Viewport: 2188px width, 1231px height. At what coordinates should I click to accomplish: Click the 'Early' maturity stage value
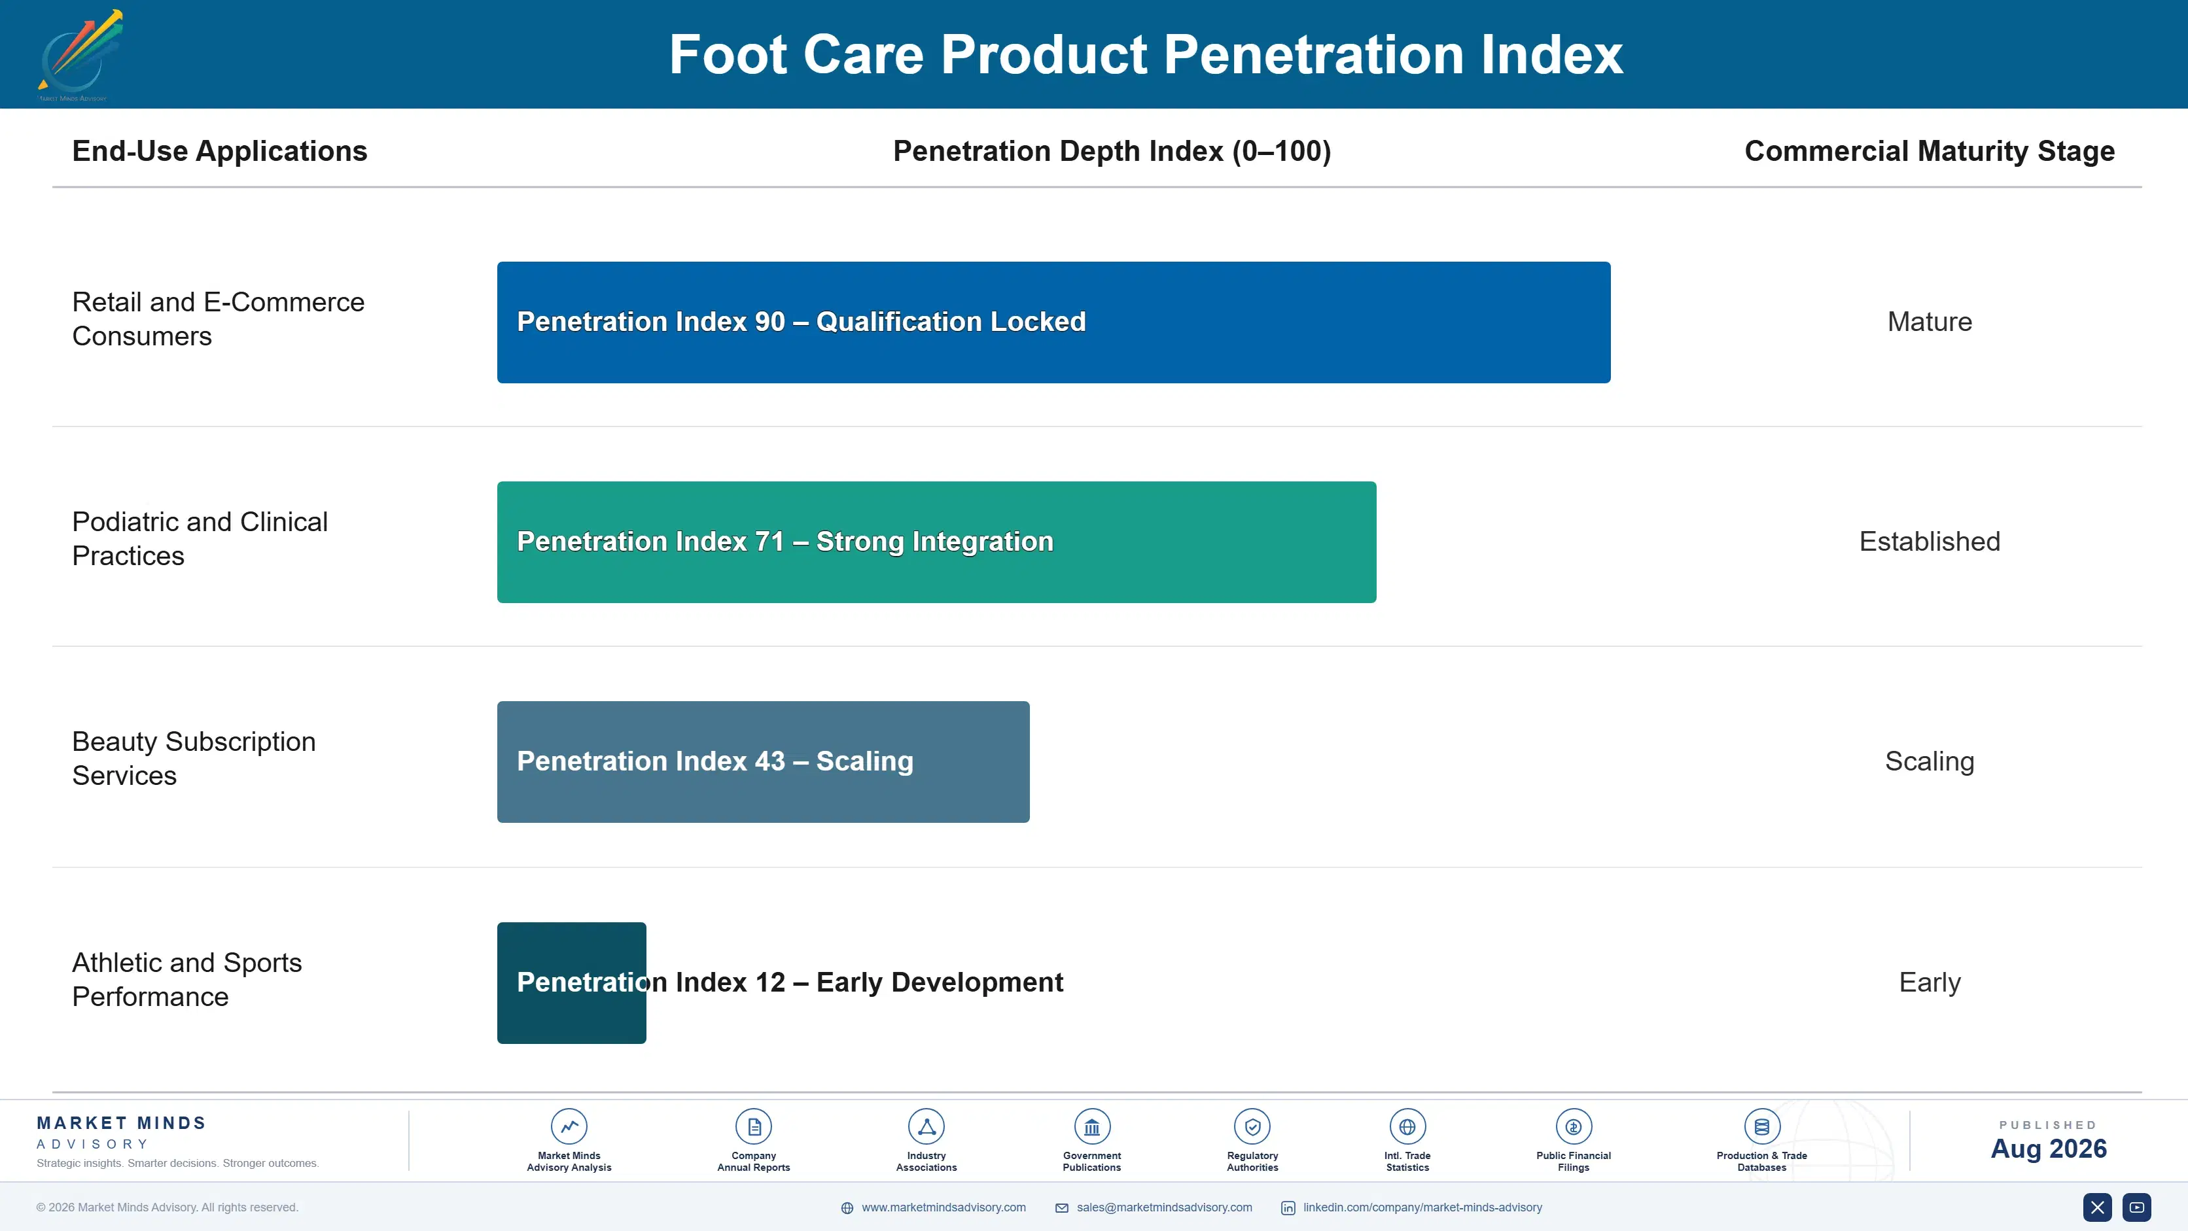click(1930, 982)
